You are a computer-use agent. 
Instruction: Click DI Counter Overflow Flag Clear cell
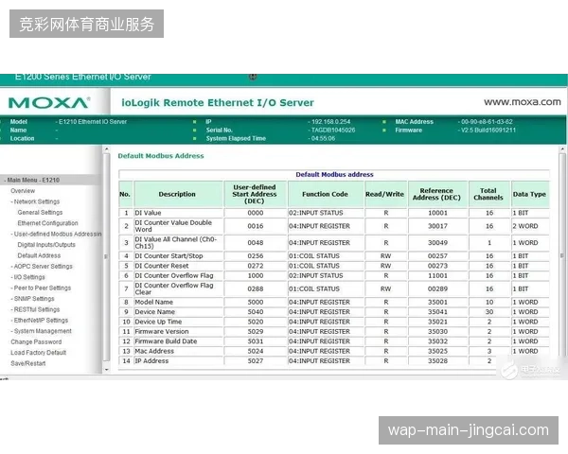coord(178,288)
